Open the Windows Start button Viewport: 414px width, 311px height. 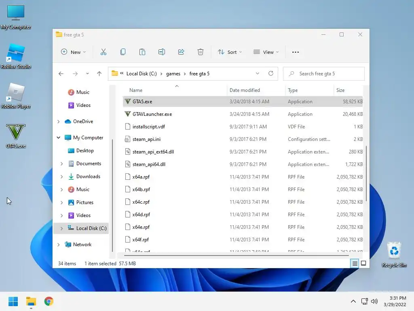(13, 301)
